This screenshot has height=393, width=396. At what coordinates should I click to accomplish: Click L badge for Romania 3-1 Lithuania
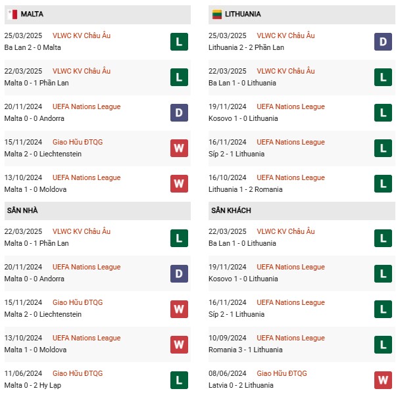click(x=383, y=344)
